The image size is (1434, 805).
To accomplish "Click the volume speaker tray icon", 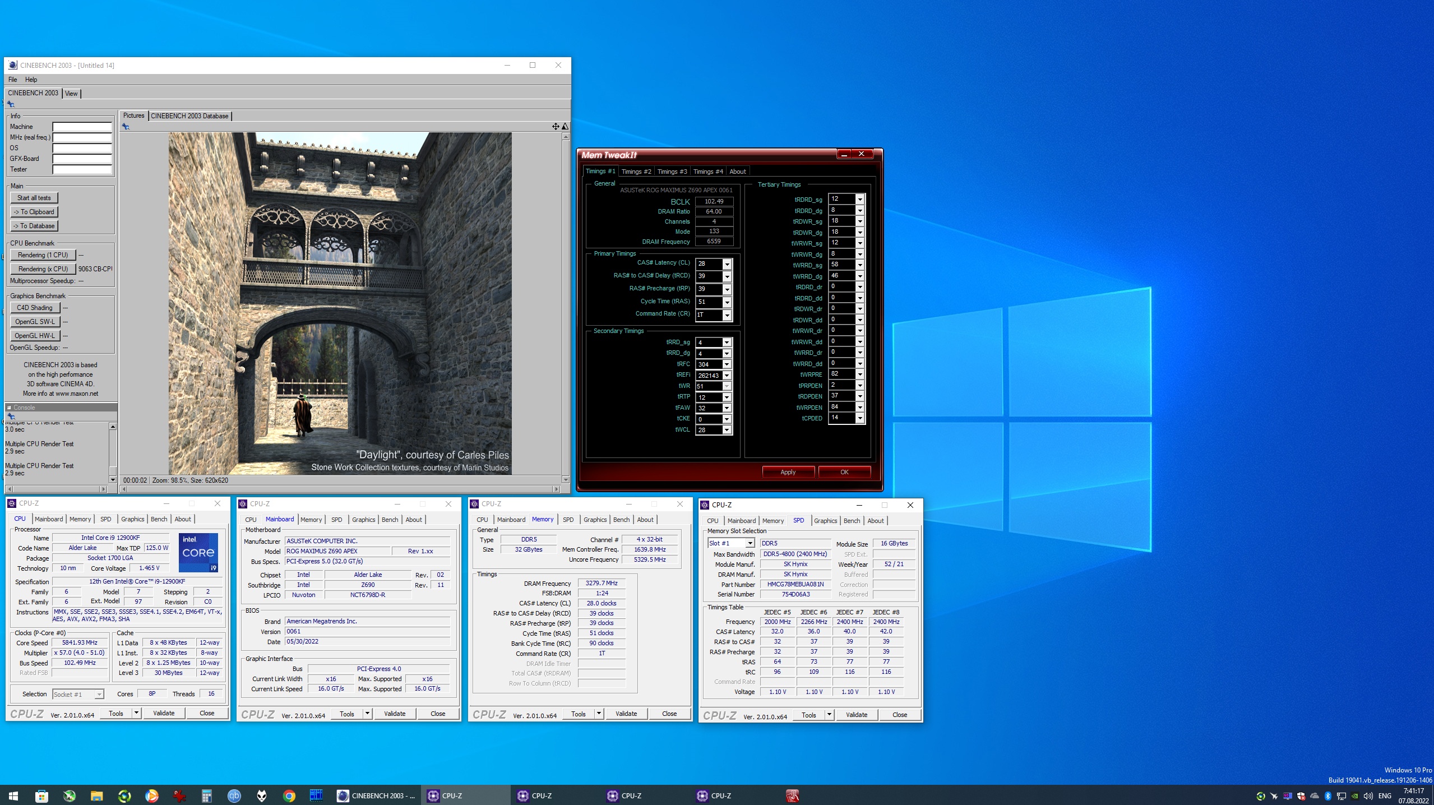I will click(1368, 796).
